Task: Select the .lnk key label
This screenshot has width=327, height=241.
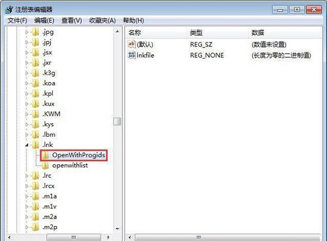Action: tap(48, 145)
